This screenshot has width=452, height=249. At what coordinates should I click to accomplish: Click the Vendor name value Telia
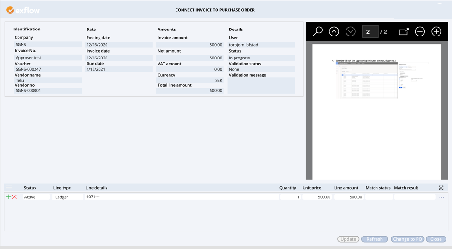(48, 81)
